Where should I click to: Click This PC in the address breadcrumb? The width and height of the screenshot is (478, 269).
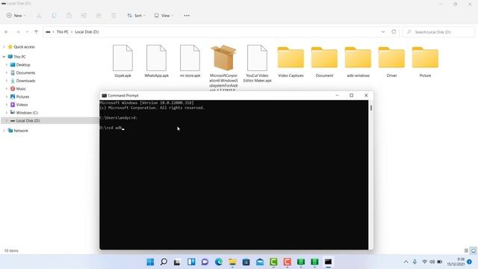[x=63, y=31]
